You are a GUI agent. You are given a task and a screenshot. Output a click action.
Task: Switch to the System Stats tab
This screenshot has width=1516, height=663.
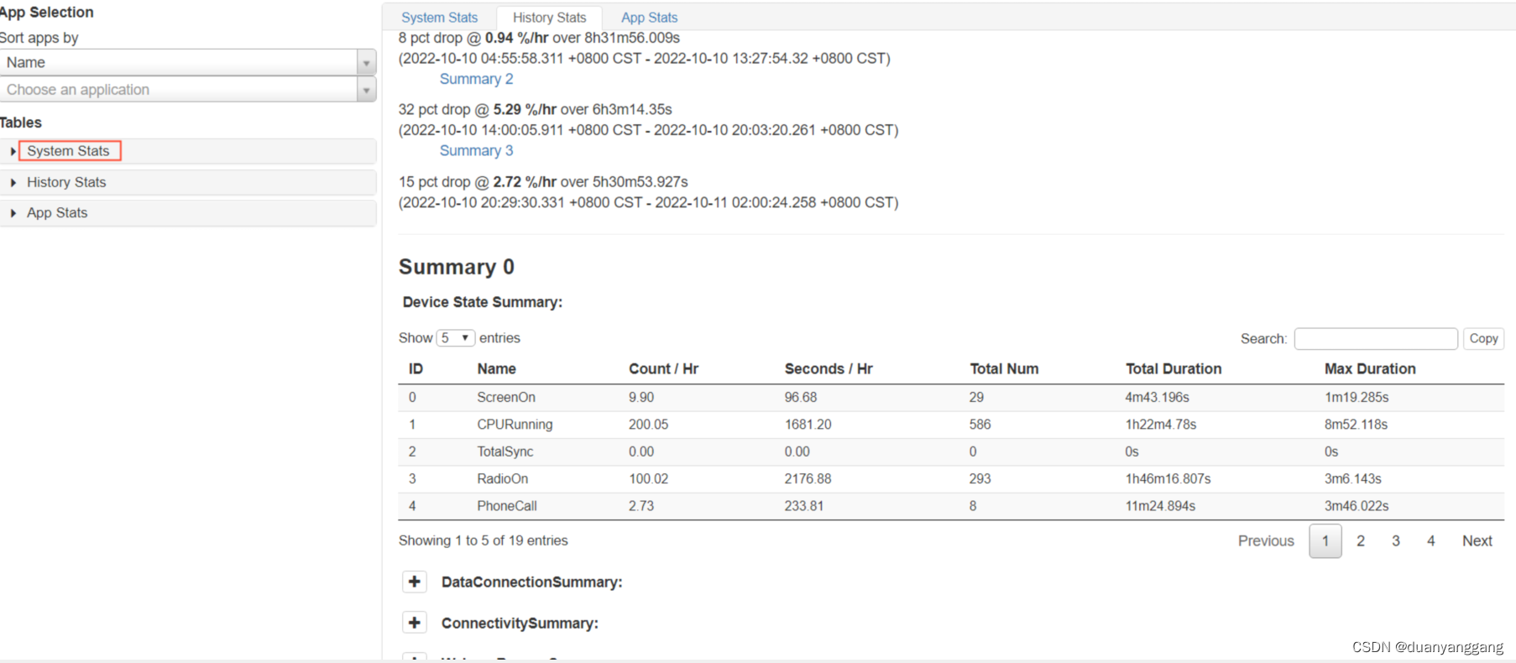(x=439, y=18)
